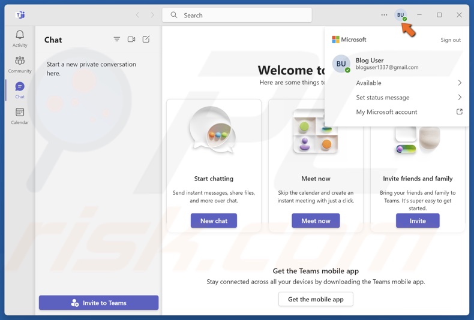The width and height of the screenshot is (474, 320).
Task: Open My Microsoft account link
Action: (x=408, y=112)
